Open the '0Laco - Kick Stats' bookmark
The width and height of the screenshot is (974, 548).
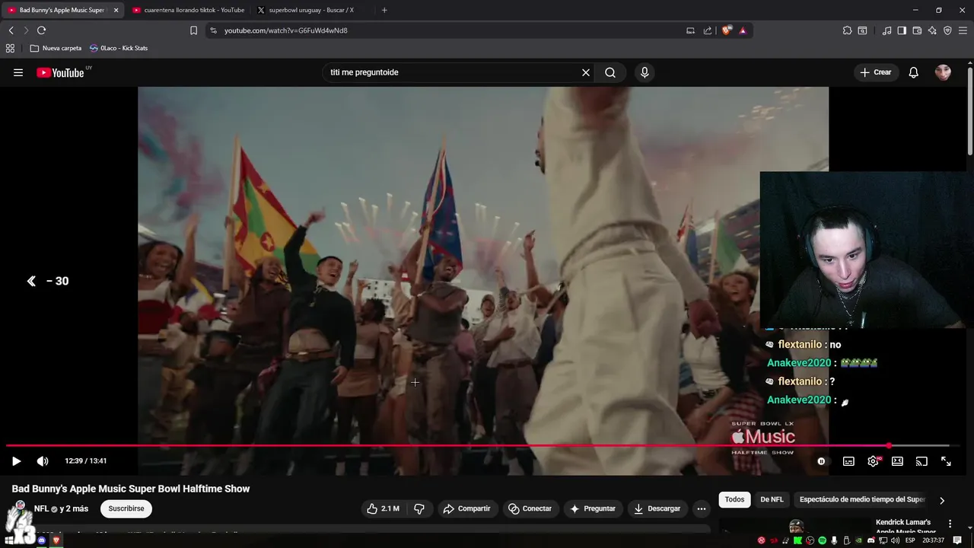click(118, 48)
